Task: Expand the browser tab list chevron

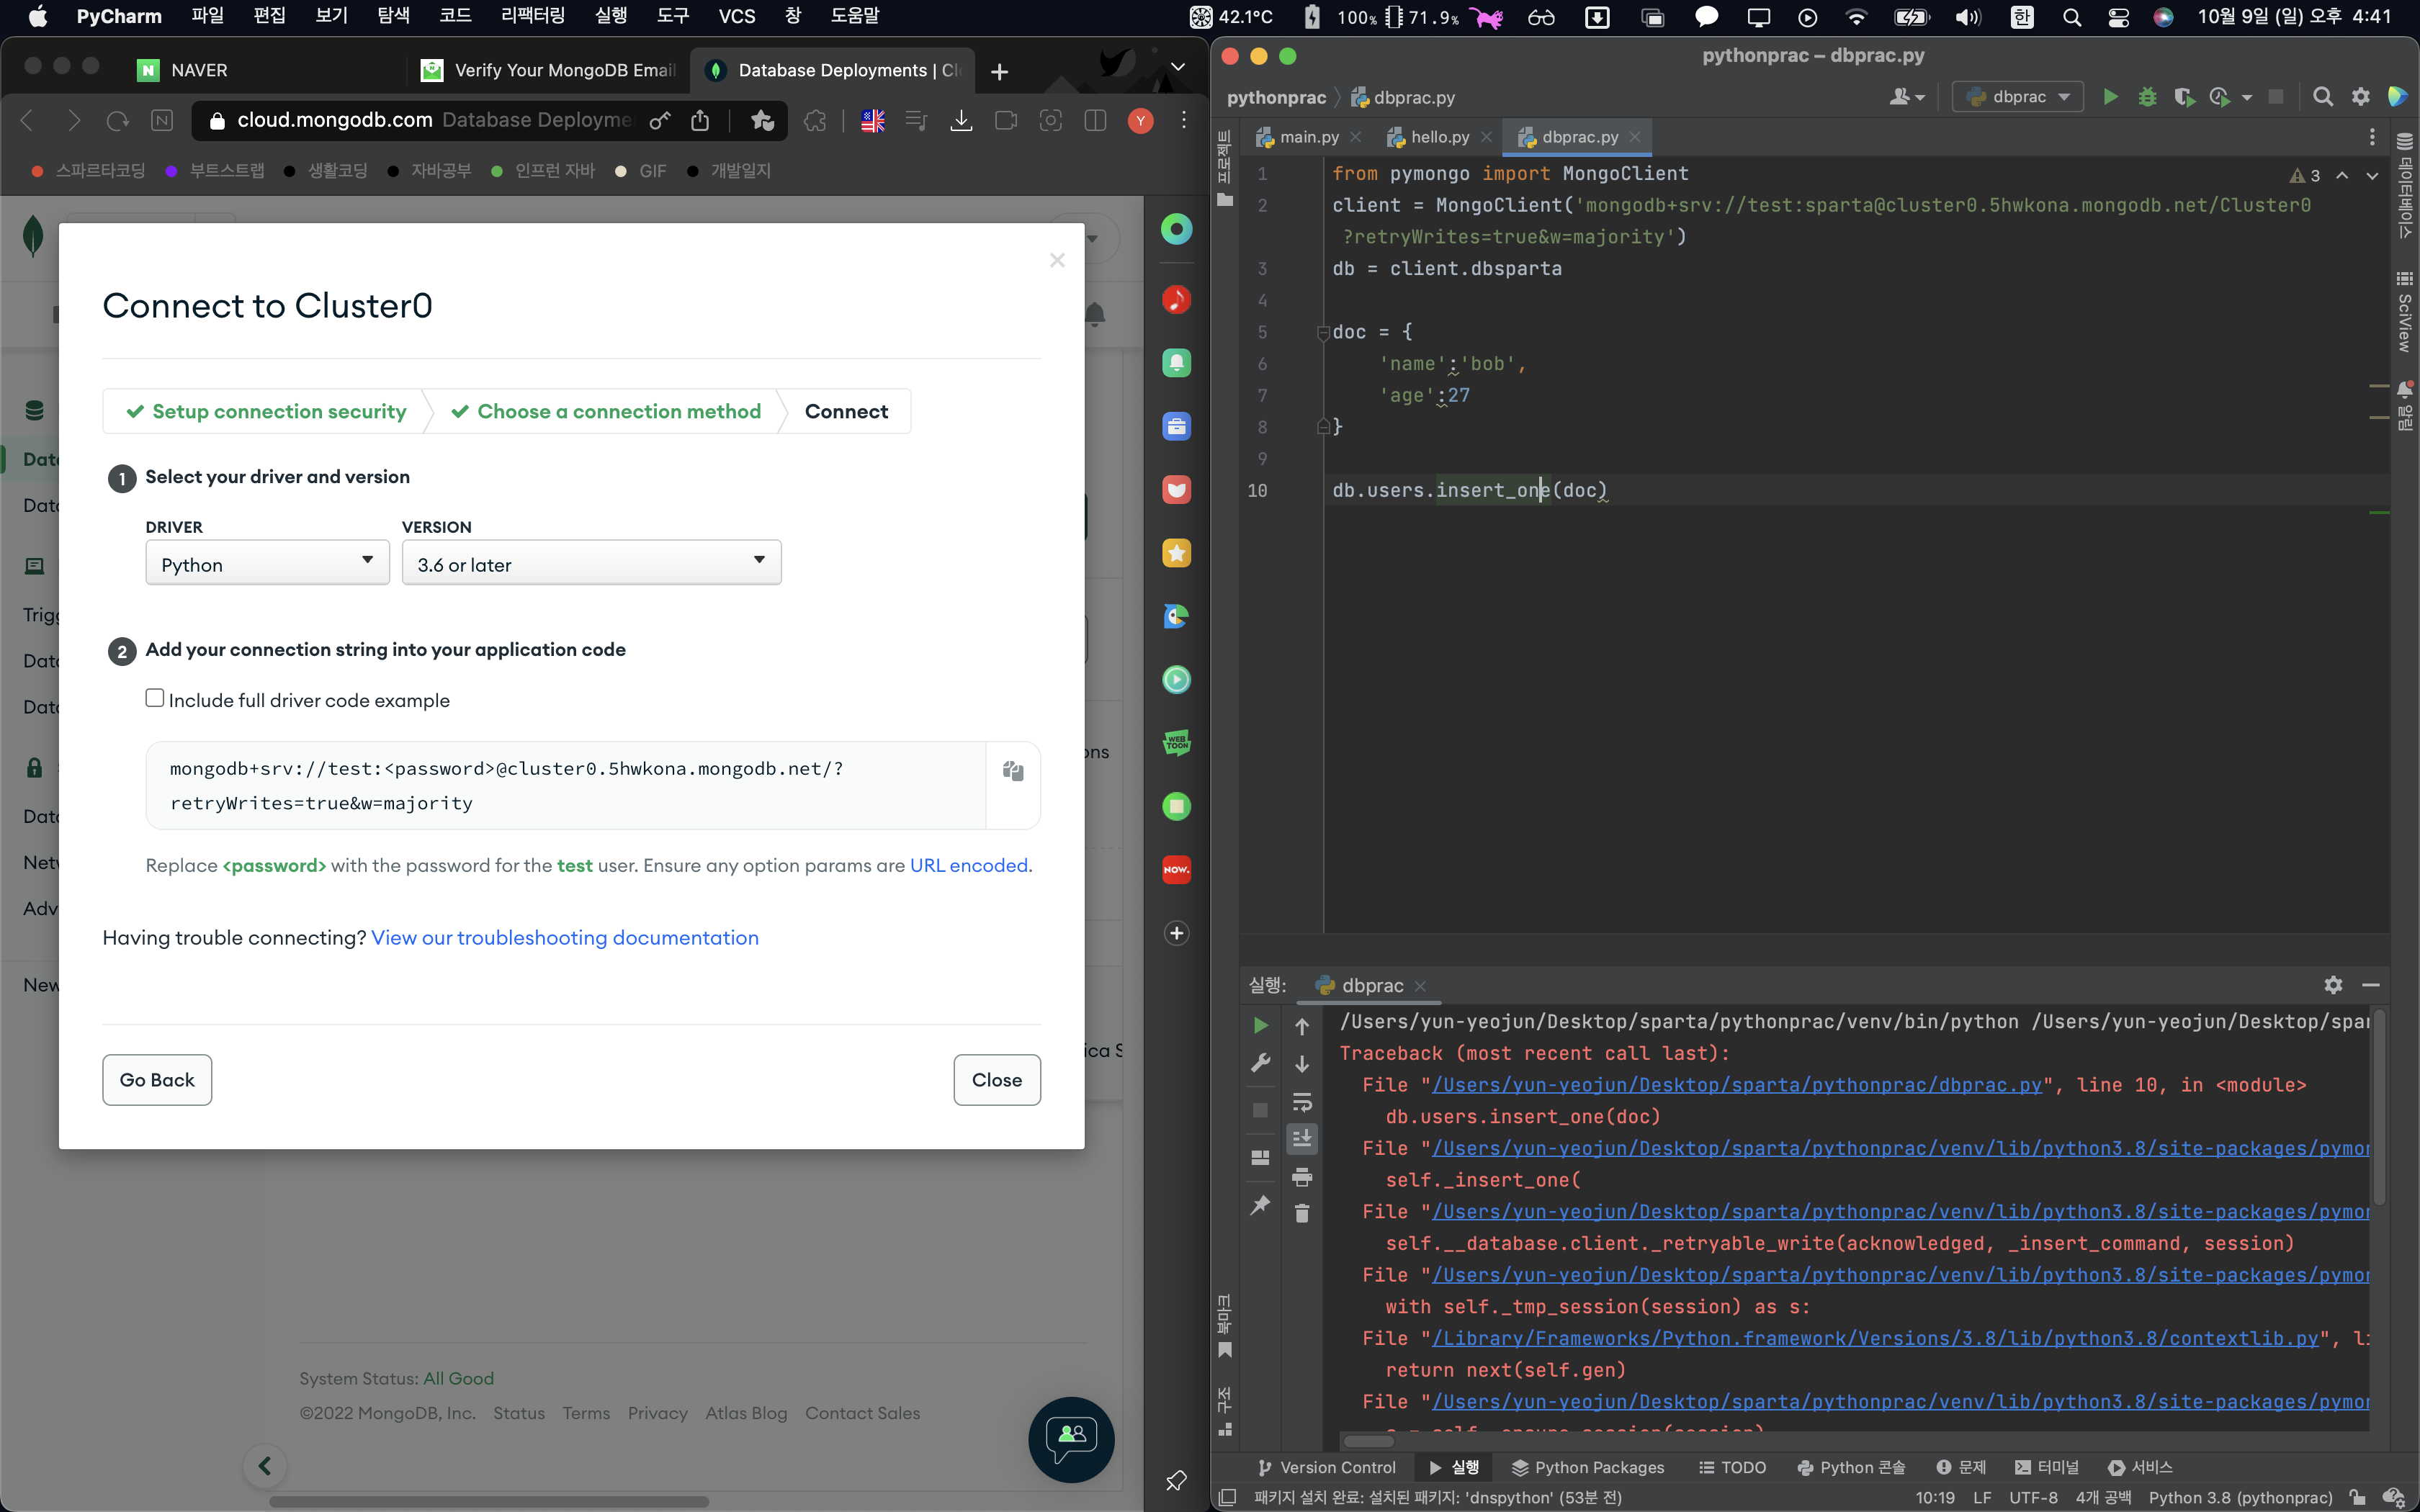Action: (1178, 68)
